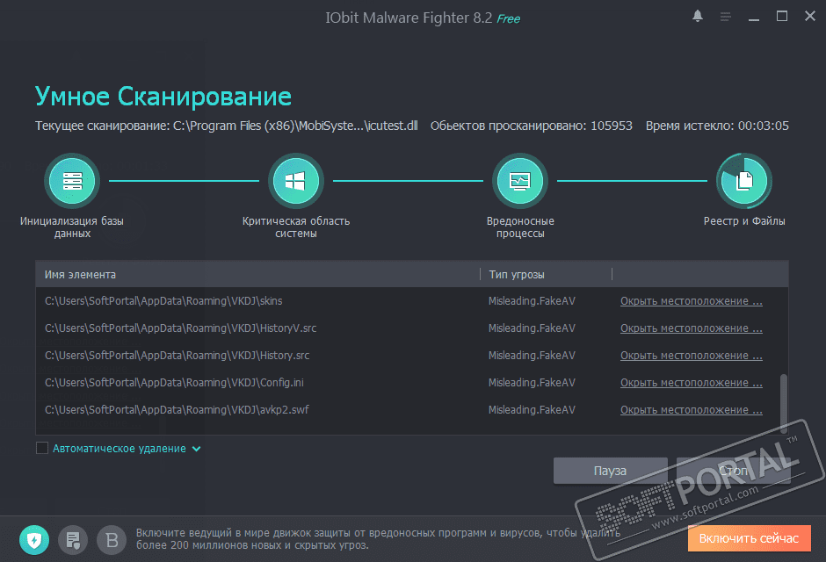The width and height of the screenshot is (826, 562).
Task: Click the Включить сейчас button
Action: point(749,538)
